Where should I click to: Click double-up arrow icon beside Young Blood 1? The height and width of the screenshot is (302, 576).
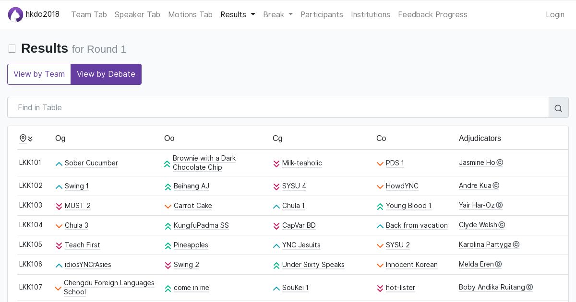[x=380, y=206]
